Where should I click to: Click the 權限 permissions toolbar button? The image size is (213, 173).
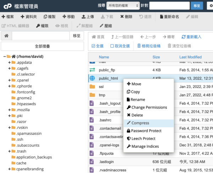pos(42,26)
